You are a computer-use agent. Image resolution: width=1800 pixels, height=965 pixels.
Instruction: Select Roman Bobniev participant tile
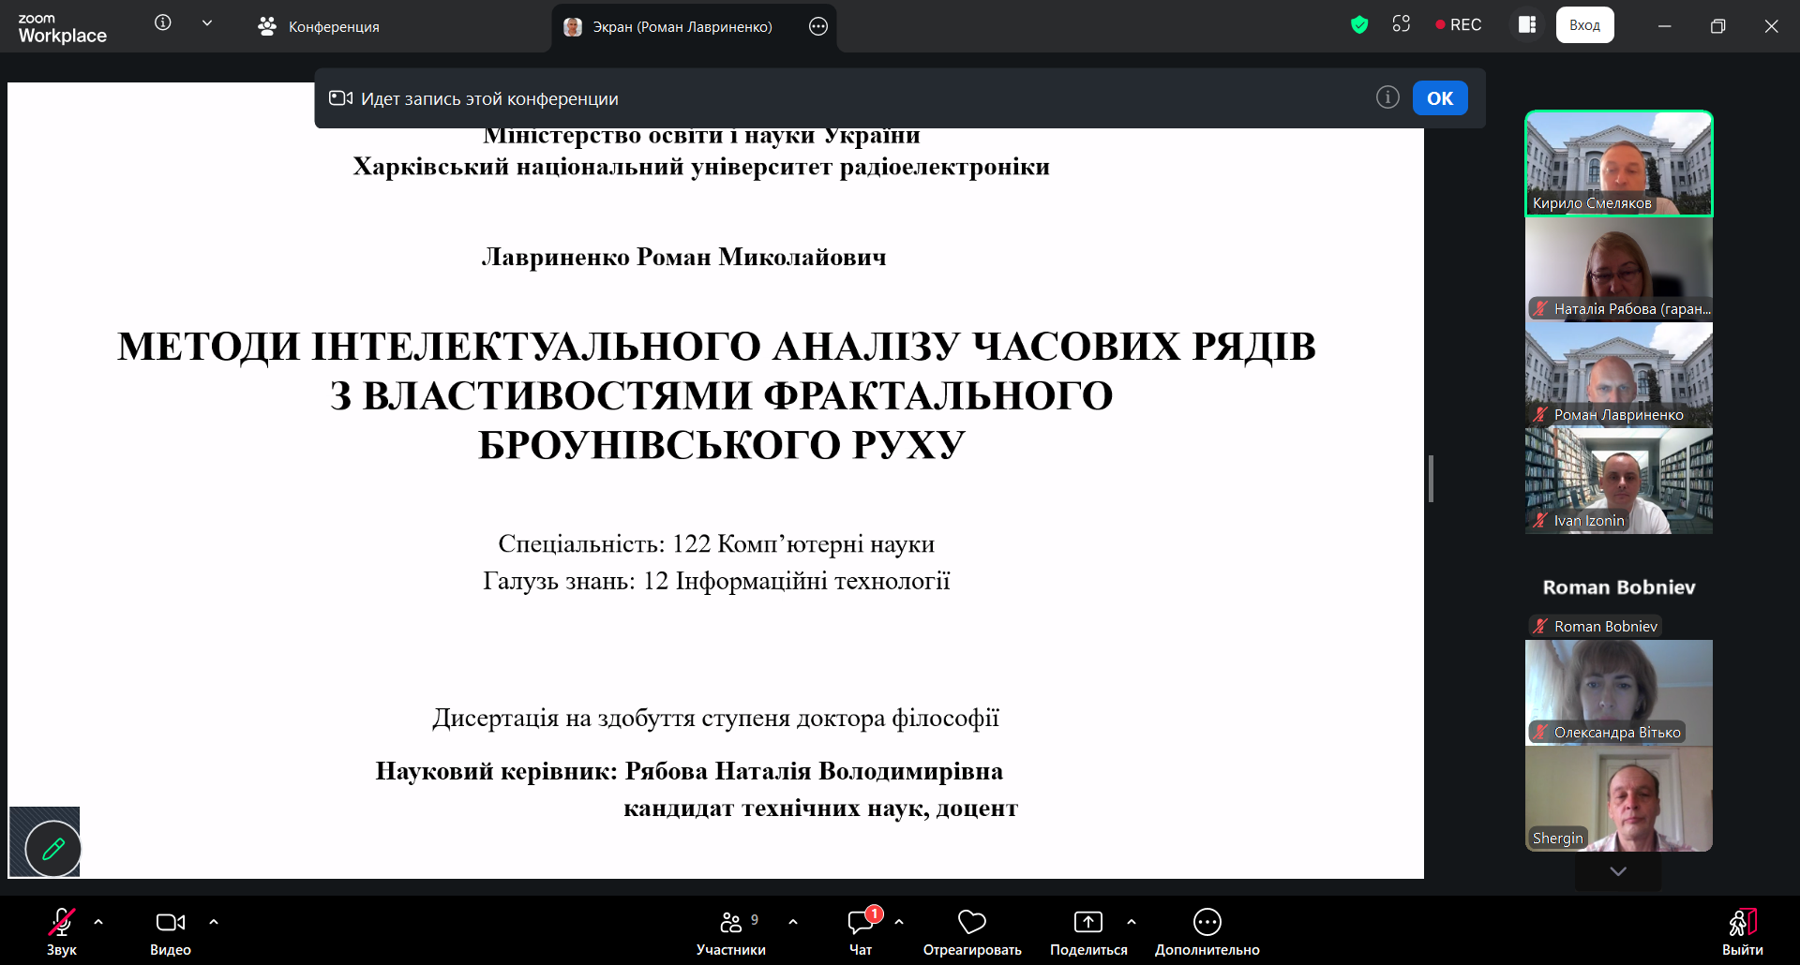(x=1619, y=587)
